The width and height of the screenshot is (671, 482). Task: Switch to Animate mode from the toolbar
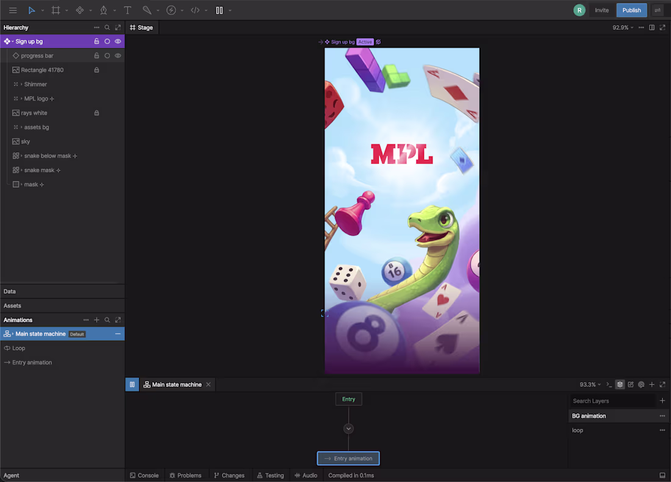pyautogui.click(x=219, y=10)
